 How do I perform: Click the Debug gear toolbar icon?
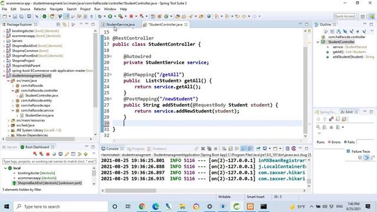pos(100,16)
